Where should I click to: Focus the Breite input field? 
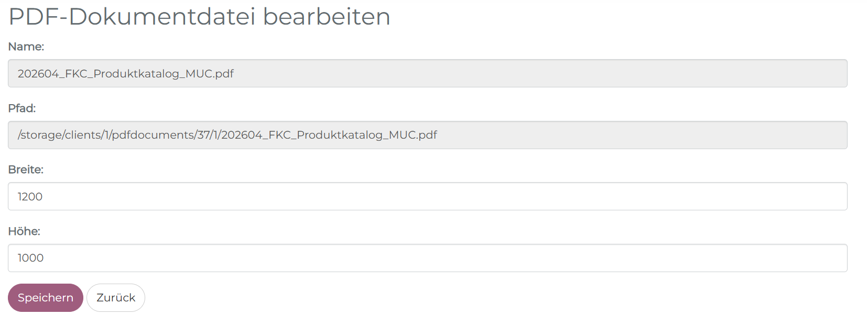point(428,196)
